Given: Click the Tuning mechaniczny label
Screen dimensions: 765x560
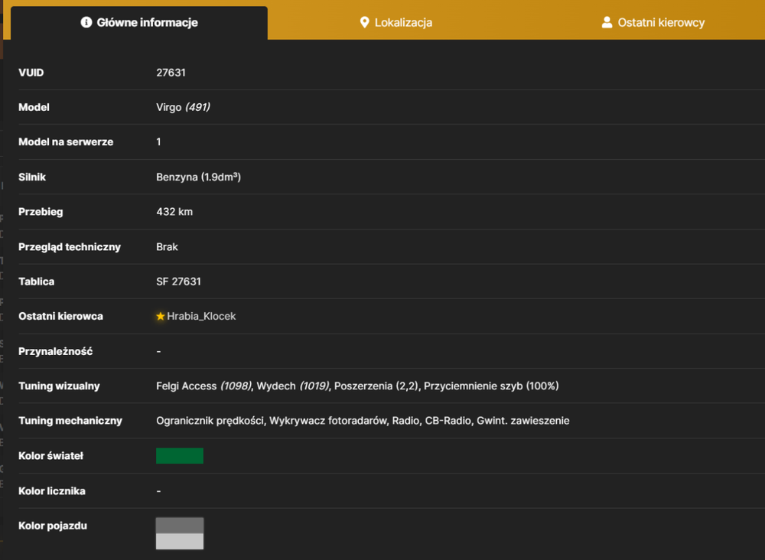Looking at the screenshot, I should click(x=70, y=421).
